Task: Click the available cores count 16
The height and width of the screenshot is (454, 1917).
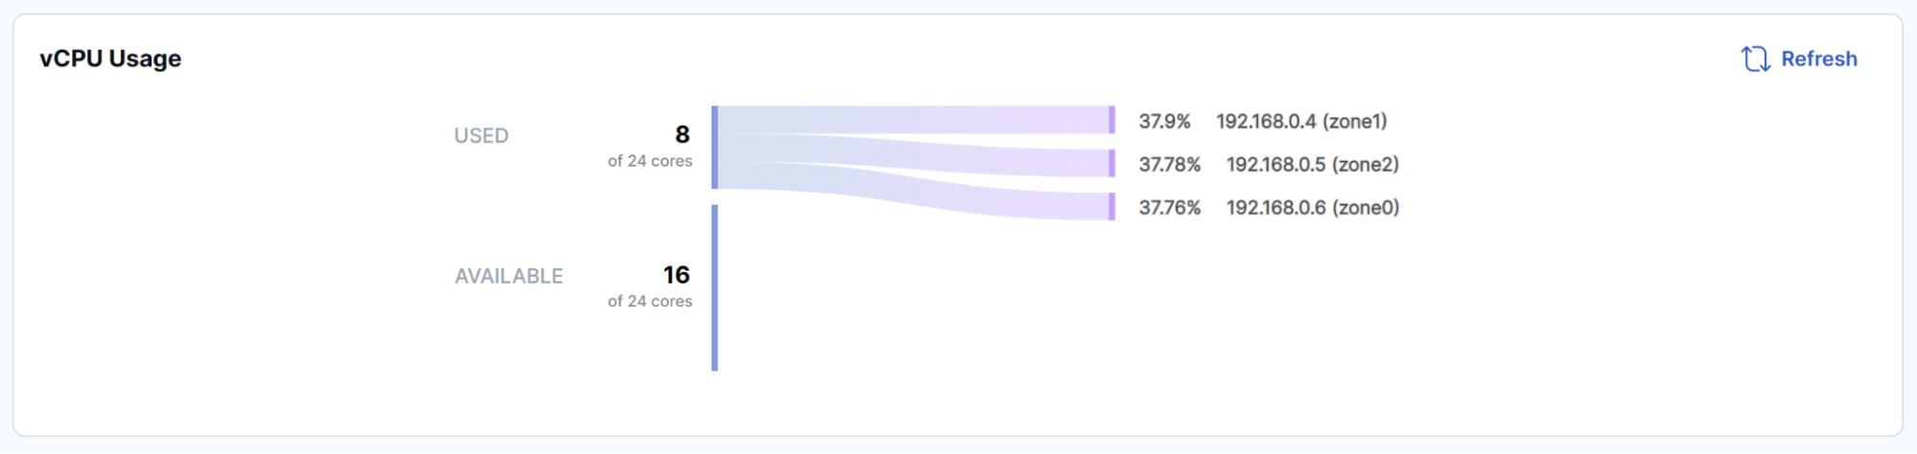Action: click(x=676, y=275)
